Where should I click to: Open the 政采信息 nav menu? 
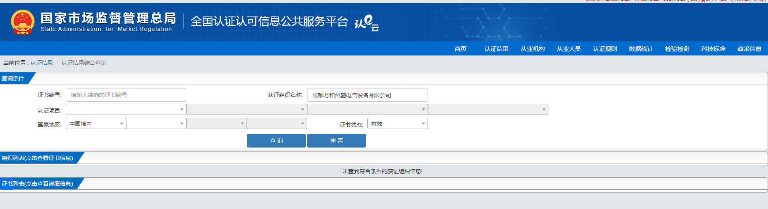[750, 49]
